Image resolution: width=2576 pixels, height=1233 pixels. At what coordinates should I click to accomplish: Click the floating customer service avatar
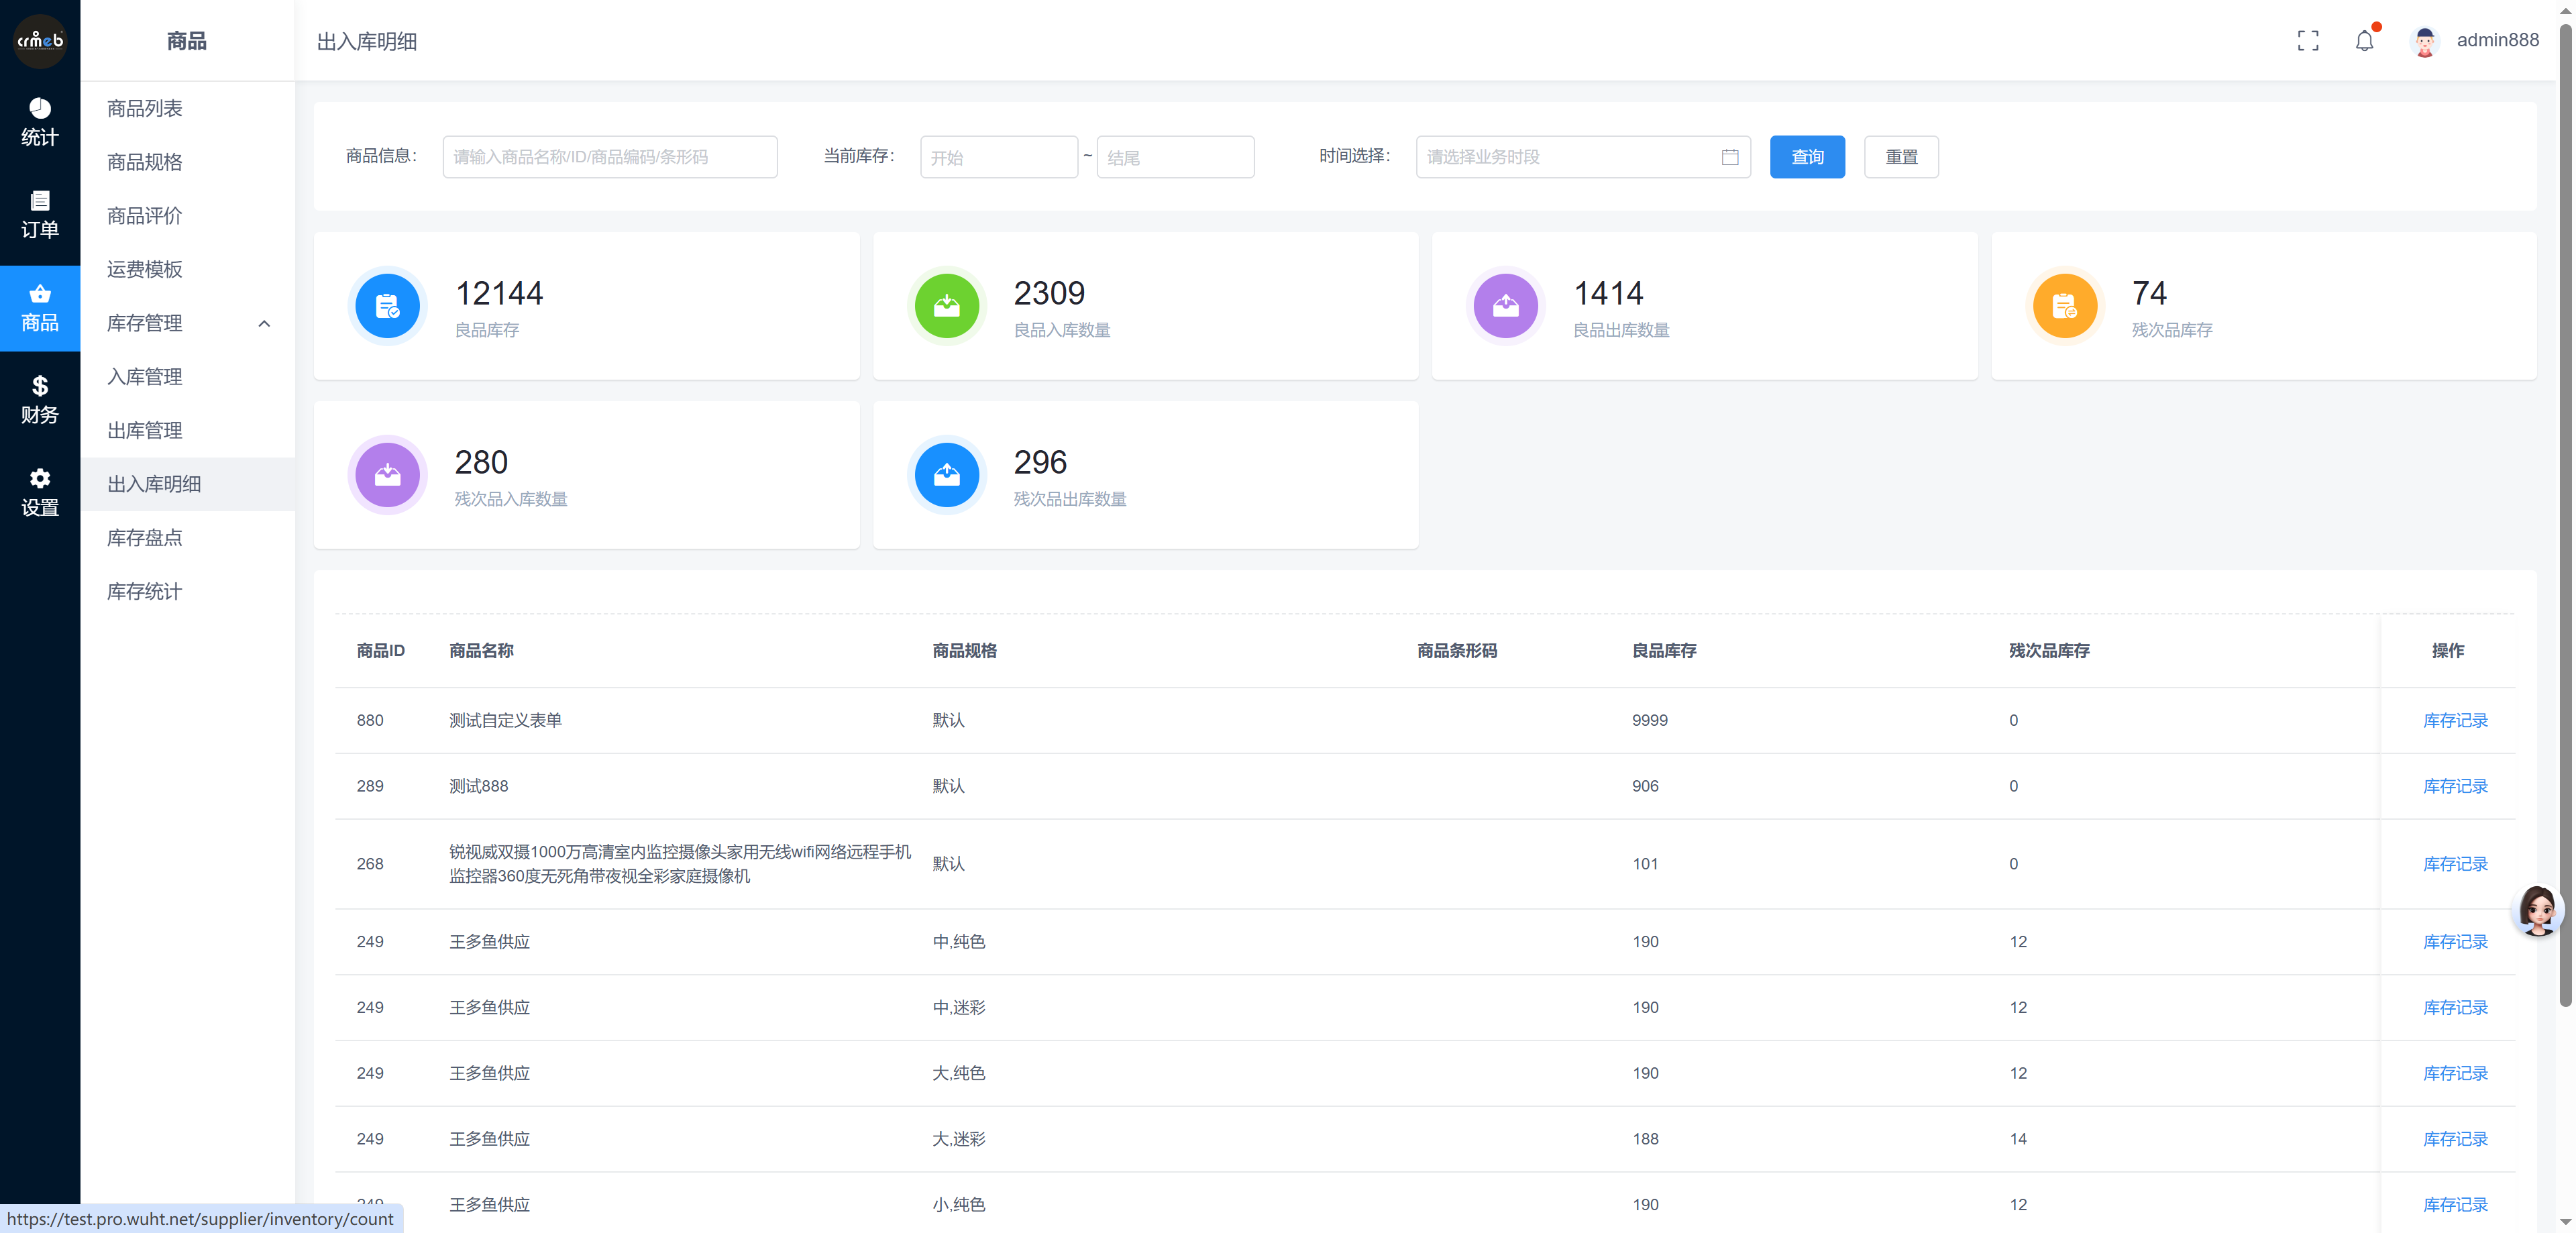pyautogui.click(x=2537, y=910)
